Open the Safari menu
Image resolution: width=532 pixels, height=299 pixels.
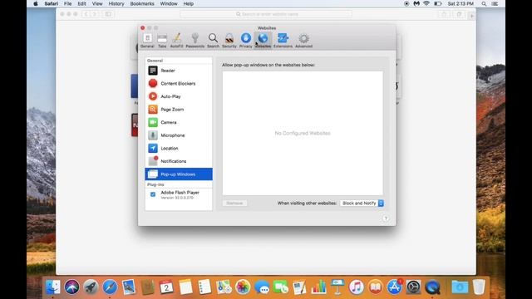[x=52, y=3]
